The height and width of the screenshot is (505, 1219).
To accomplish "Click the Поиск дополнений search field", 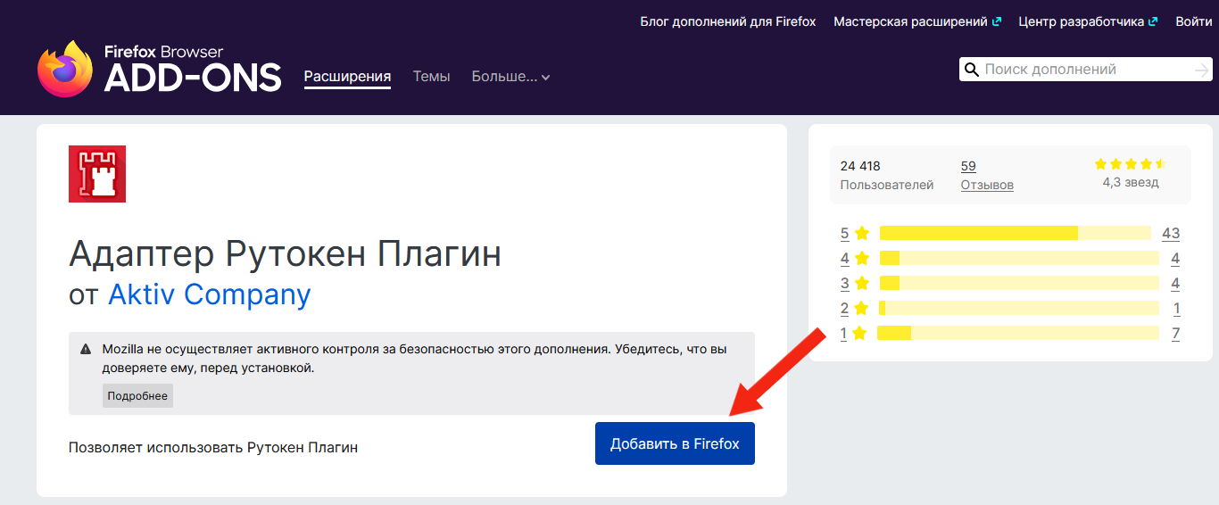I will click(1086, 70).
